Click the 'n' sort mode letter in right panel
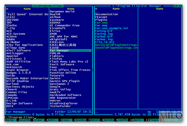This screenshot has width=187, height=126. coord(96,9)
